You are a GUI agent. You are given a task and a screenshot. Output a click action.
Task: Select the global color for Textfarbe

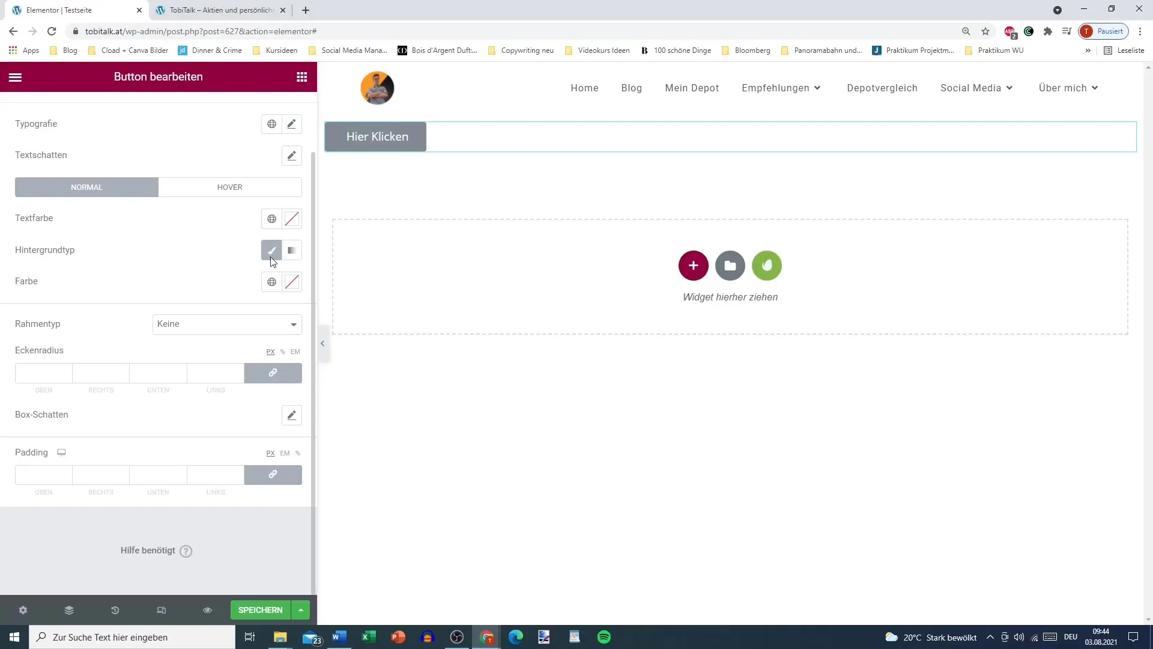click(271, 219)
